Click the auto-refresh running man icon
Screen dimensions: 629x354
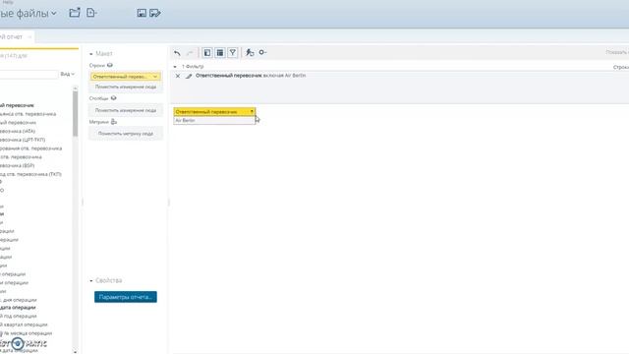(x=250, y=52)
